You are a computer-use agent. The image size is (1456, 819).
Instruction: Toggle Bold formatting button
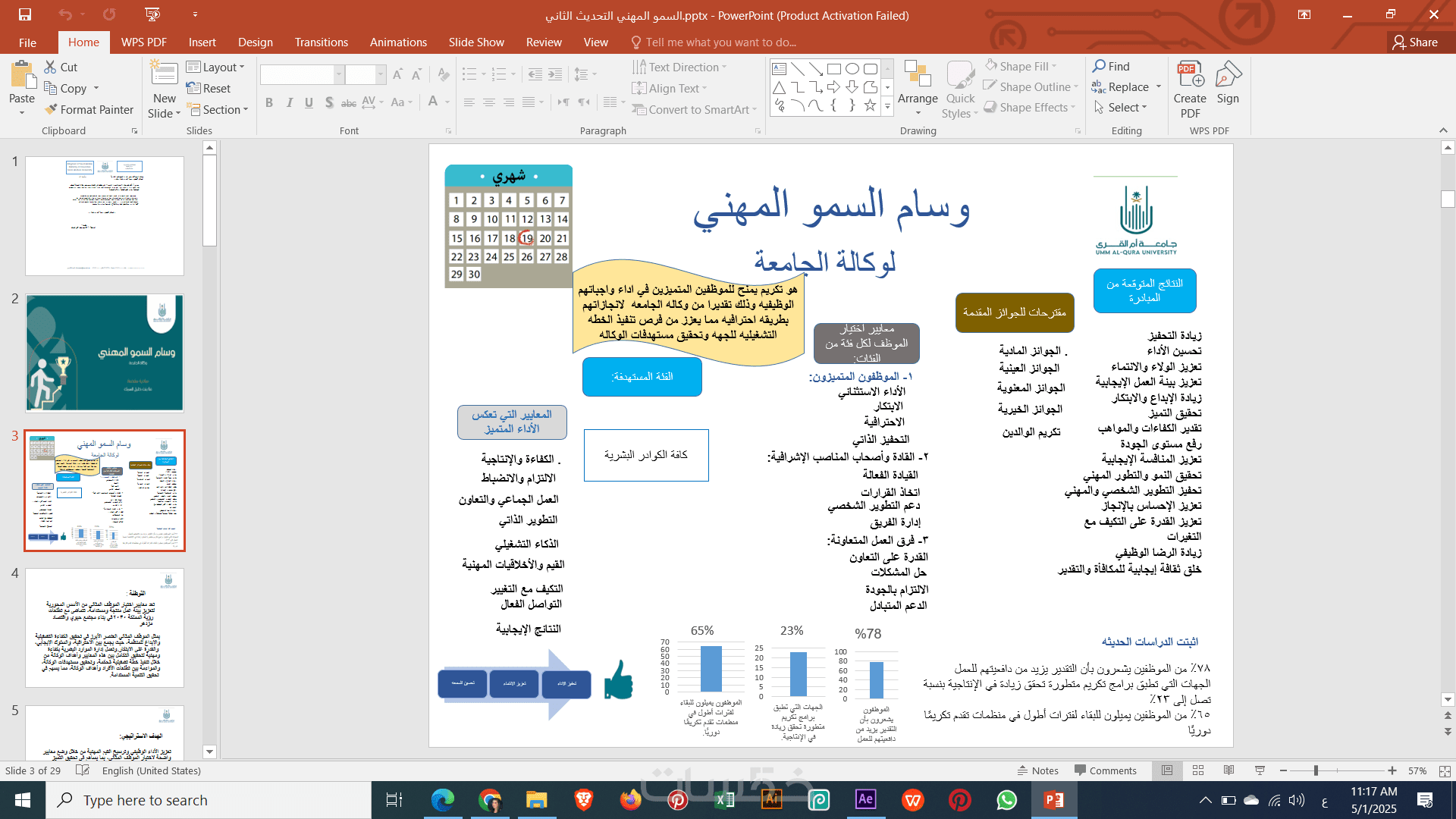pos(269,102)
